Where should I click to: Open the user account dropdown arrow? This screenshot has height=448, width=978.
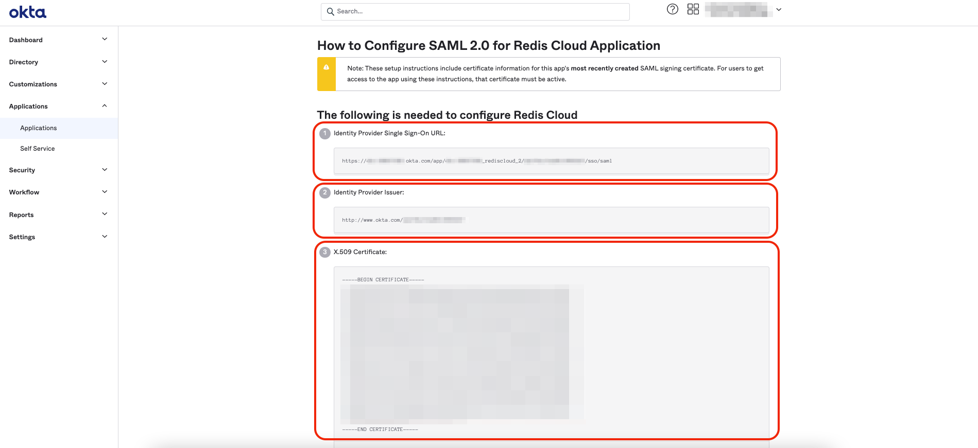tap(779, 10)
